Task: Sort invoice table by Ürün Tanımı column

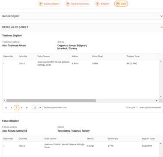Action: [50, 139]
